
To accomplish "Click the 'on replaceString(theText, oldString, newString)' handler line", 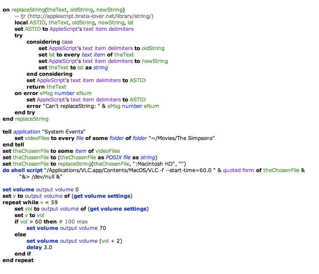I will (64, 10).
